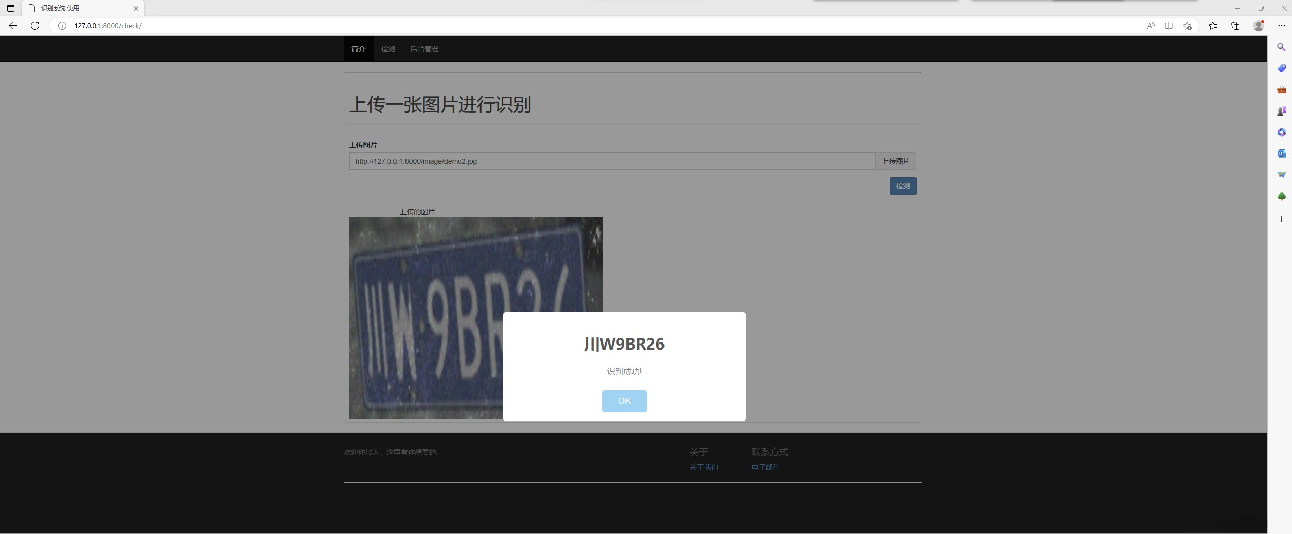Open the Settings and more menu
The width and height of the screenshot is (1292, 534).
point(1282,26)
